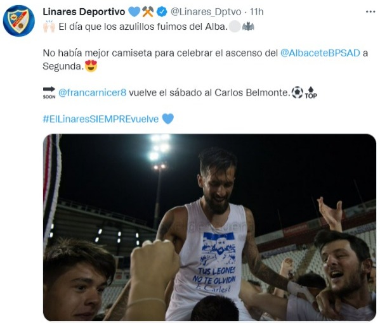
Task: Click the #ElLinaresSIEMPREvuelve hashtag
Action: tap(101, 119)
